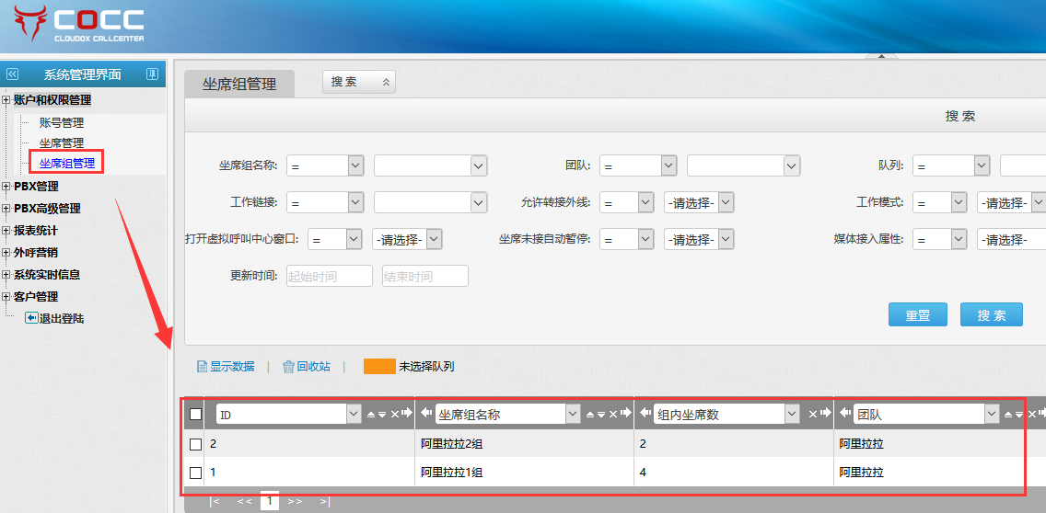Image resolution: width=1046 pixels, height=513 pixels.
Task: Click the 退出登陆 logout icon
Action: (x=31, y=318)
